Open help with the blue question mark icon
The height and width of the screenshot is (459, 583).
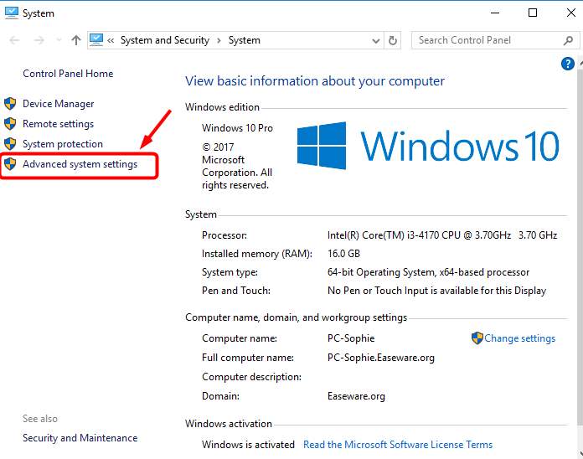pyautogui.click(x=567, y=64)
